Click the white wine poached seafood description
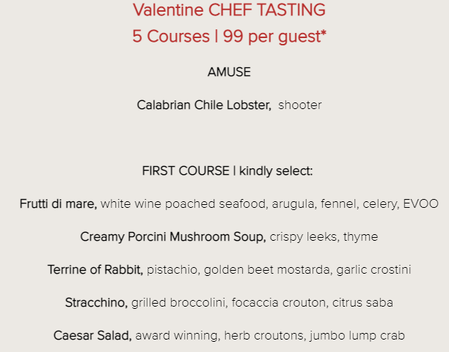 click(x=184, y=204)
